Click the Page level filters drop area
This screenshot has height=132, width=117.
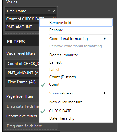click(21, 106)
